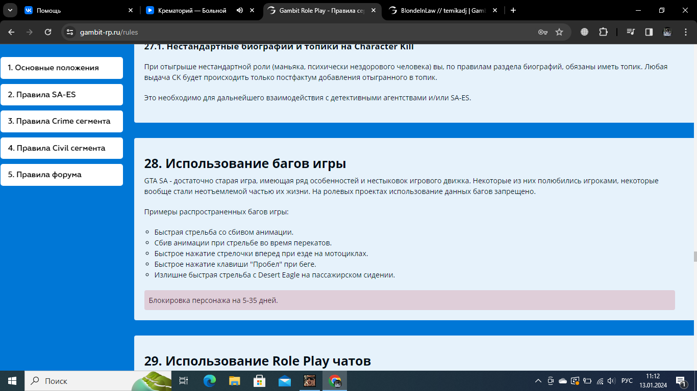Screen dimensions: 697x391
Task: Open the Chrome three-dot menu
Action: 686,32
